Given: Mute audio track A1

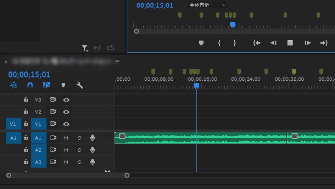Looking at the screenshot, I should [x=66, y=138].
